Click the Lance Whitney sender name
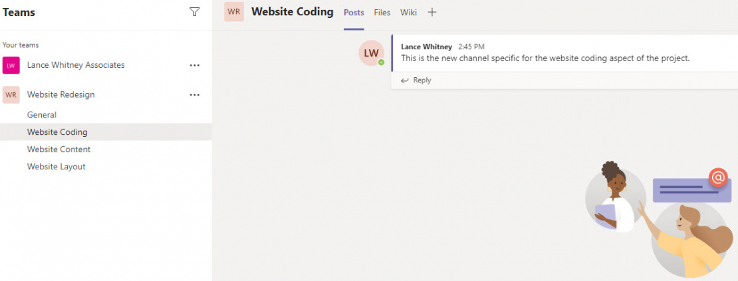The width and height of the screenshot is (738, 281). click(x=426, y=47)
